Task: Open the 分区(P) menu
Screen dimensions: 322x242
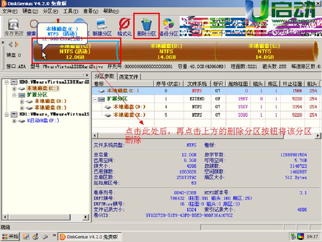Action: coord(50,12)
